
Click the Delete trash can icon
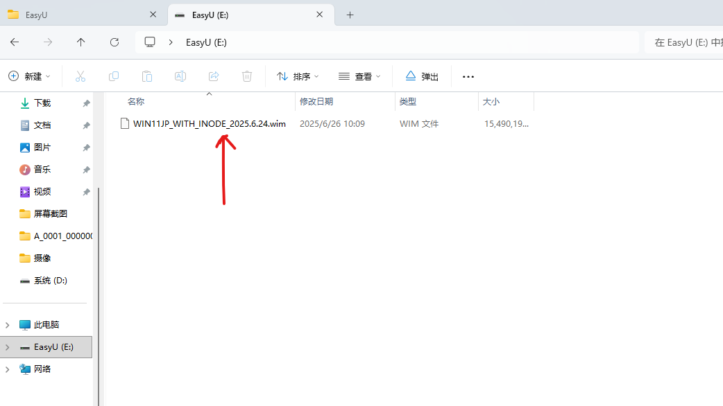click(x=247, y=76)
